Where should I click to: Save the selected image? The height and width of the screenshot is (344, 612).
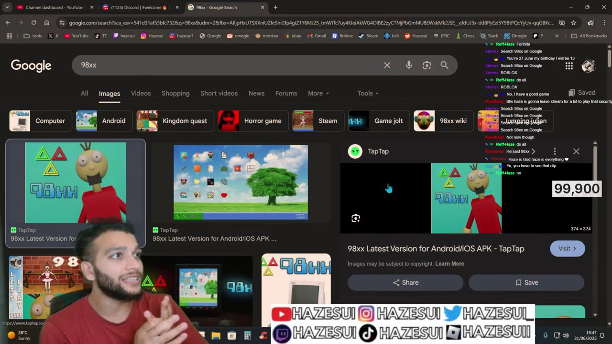[526, 282]
